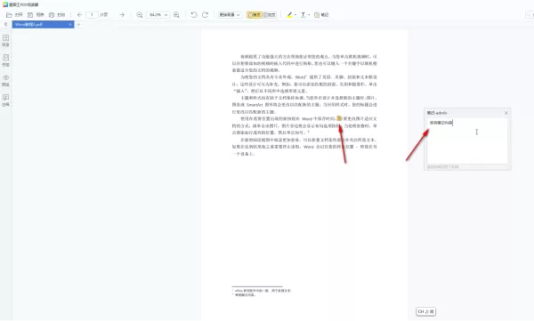Zoom out with the minus magnifier

140,15
